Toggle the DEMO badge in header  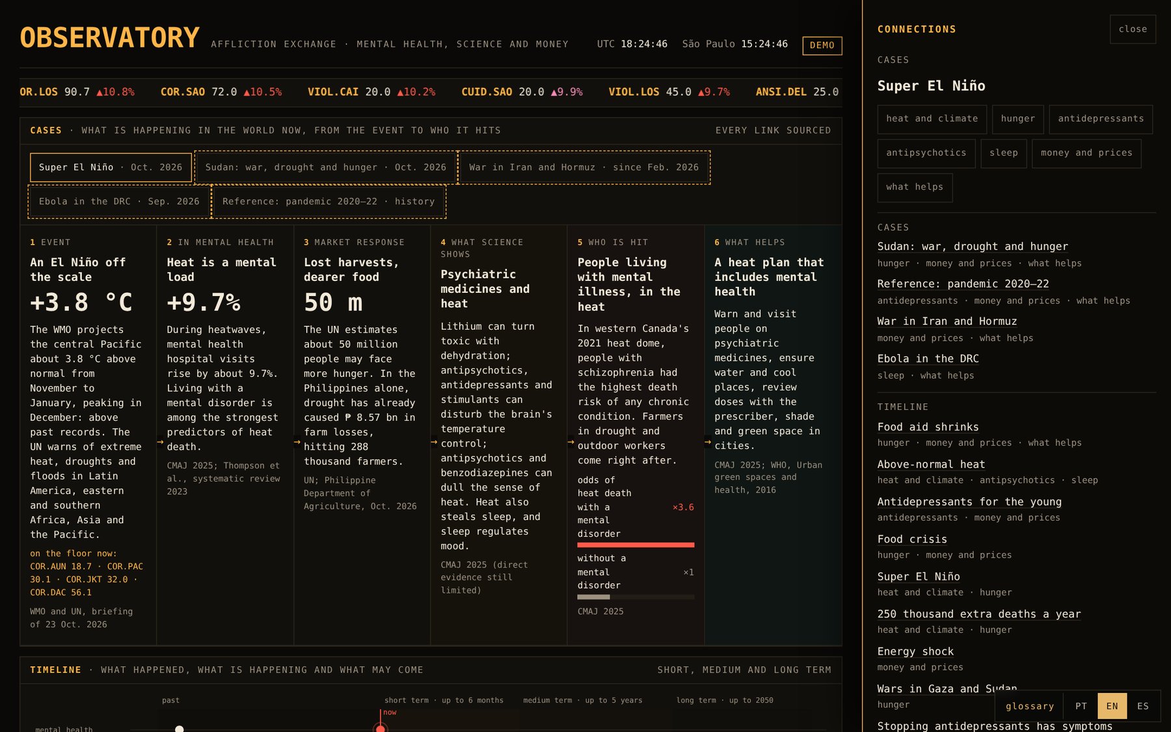click(x=822, y=46)
